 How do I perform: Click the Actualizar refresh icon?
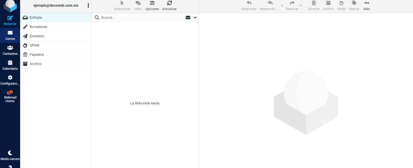coord(169,3)
